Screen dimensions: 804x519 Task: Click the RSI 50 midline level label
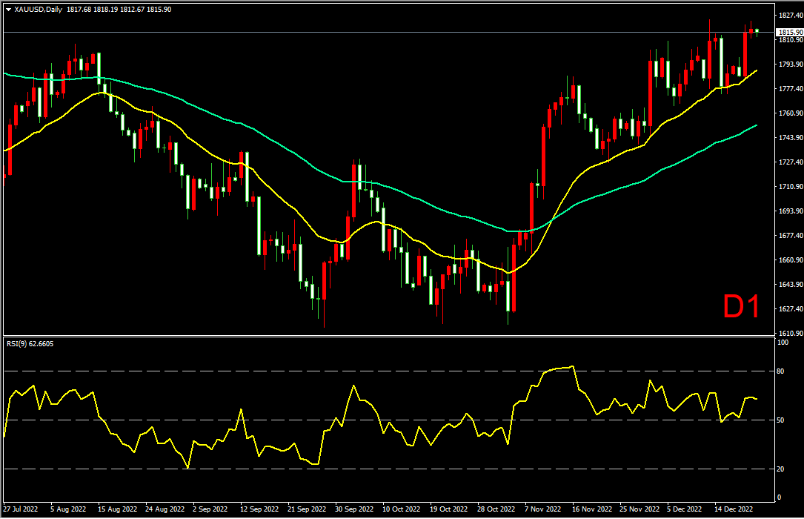click(780, 420)
